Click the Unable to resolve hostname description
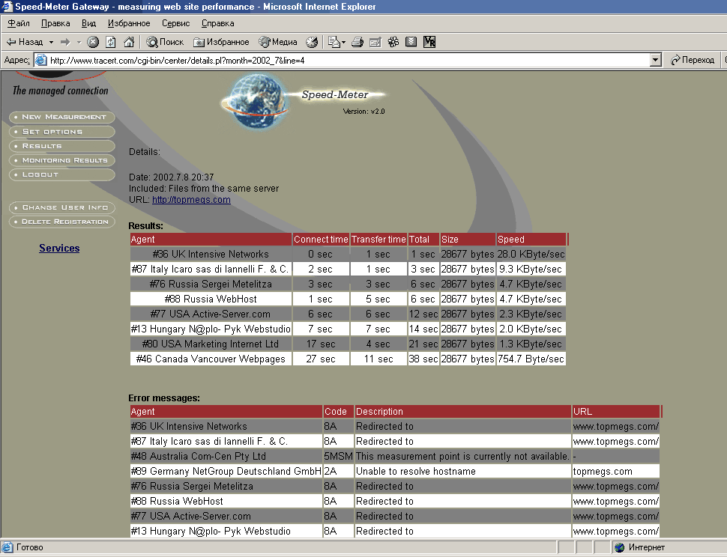The width and height of the screenshot is (727, 557). [415, 472]
